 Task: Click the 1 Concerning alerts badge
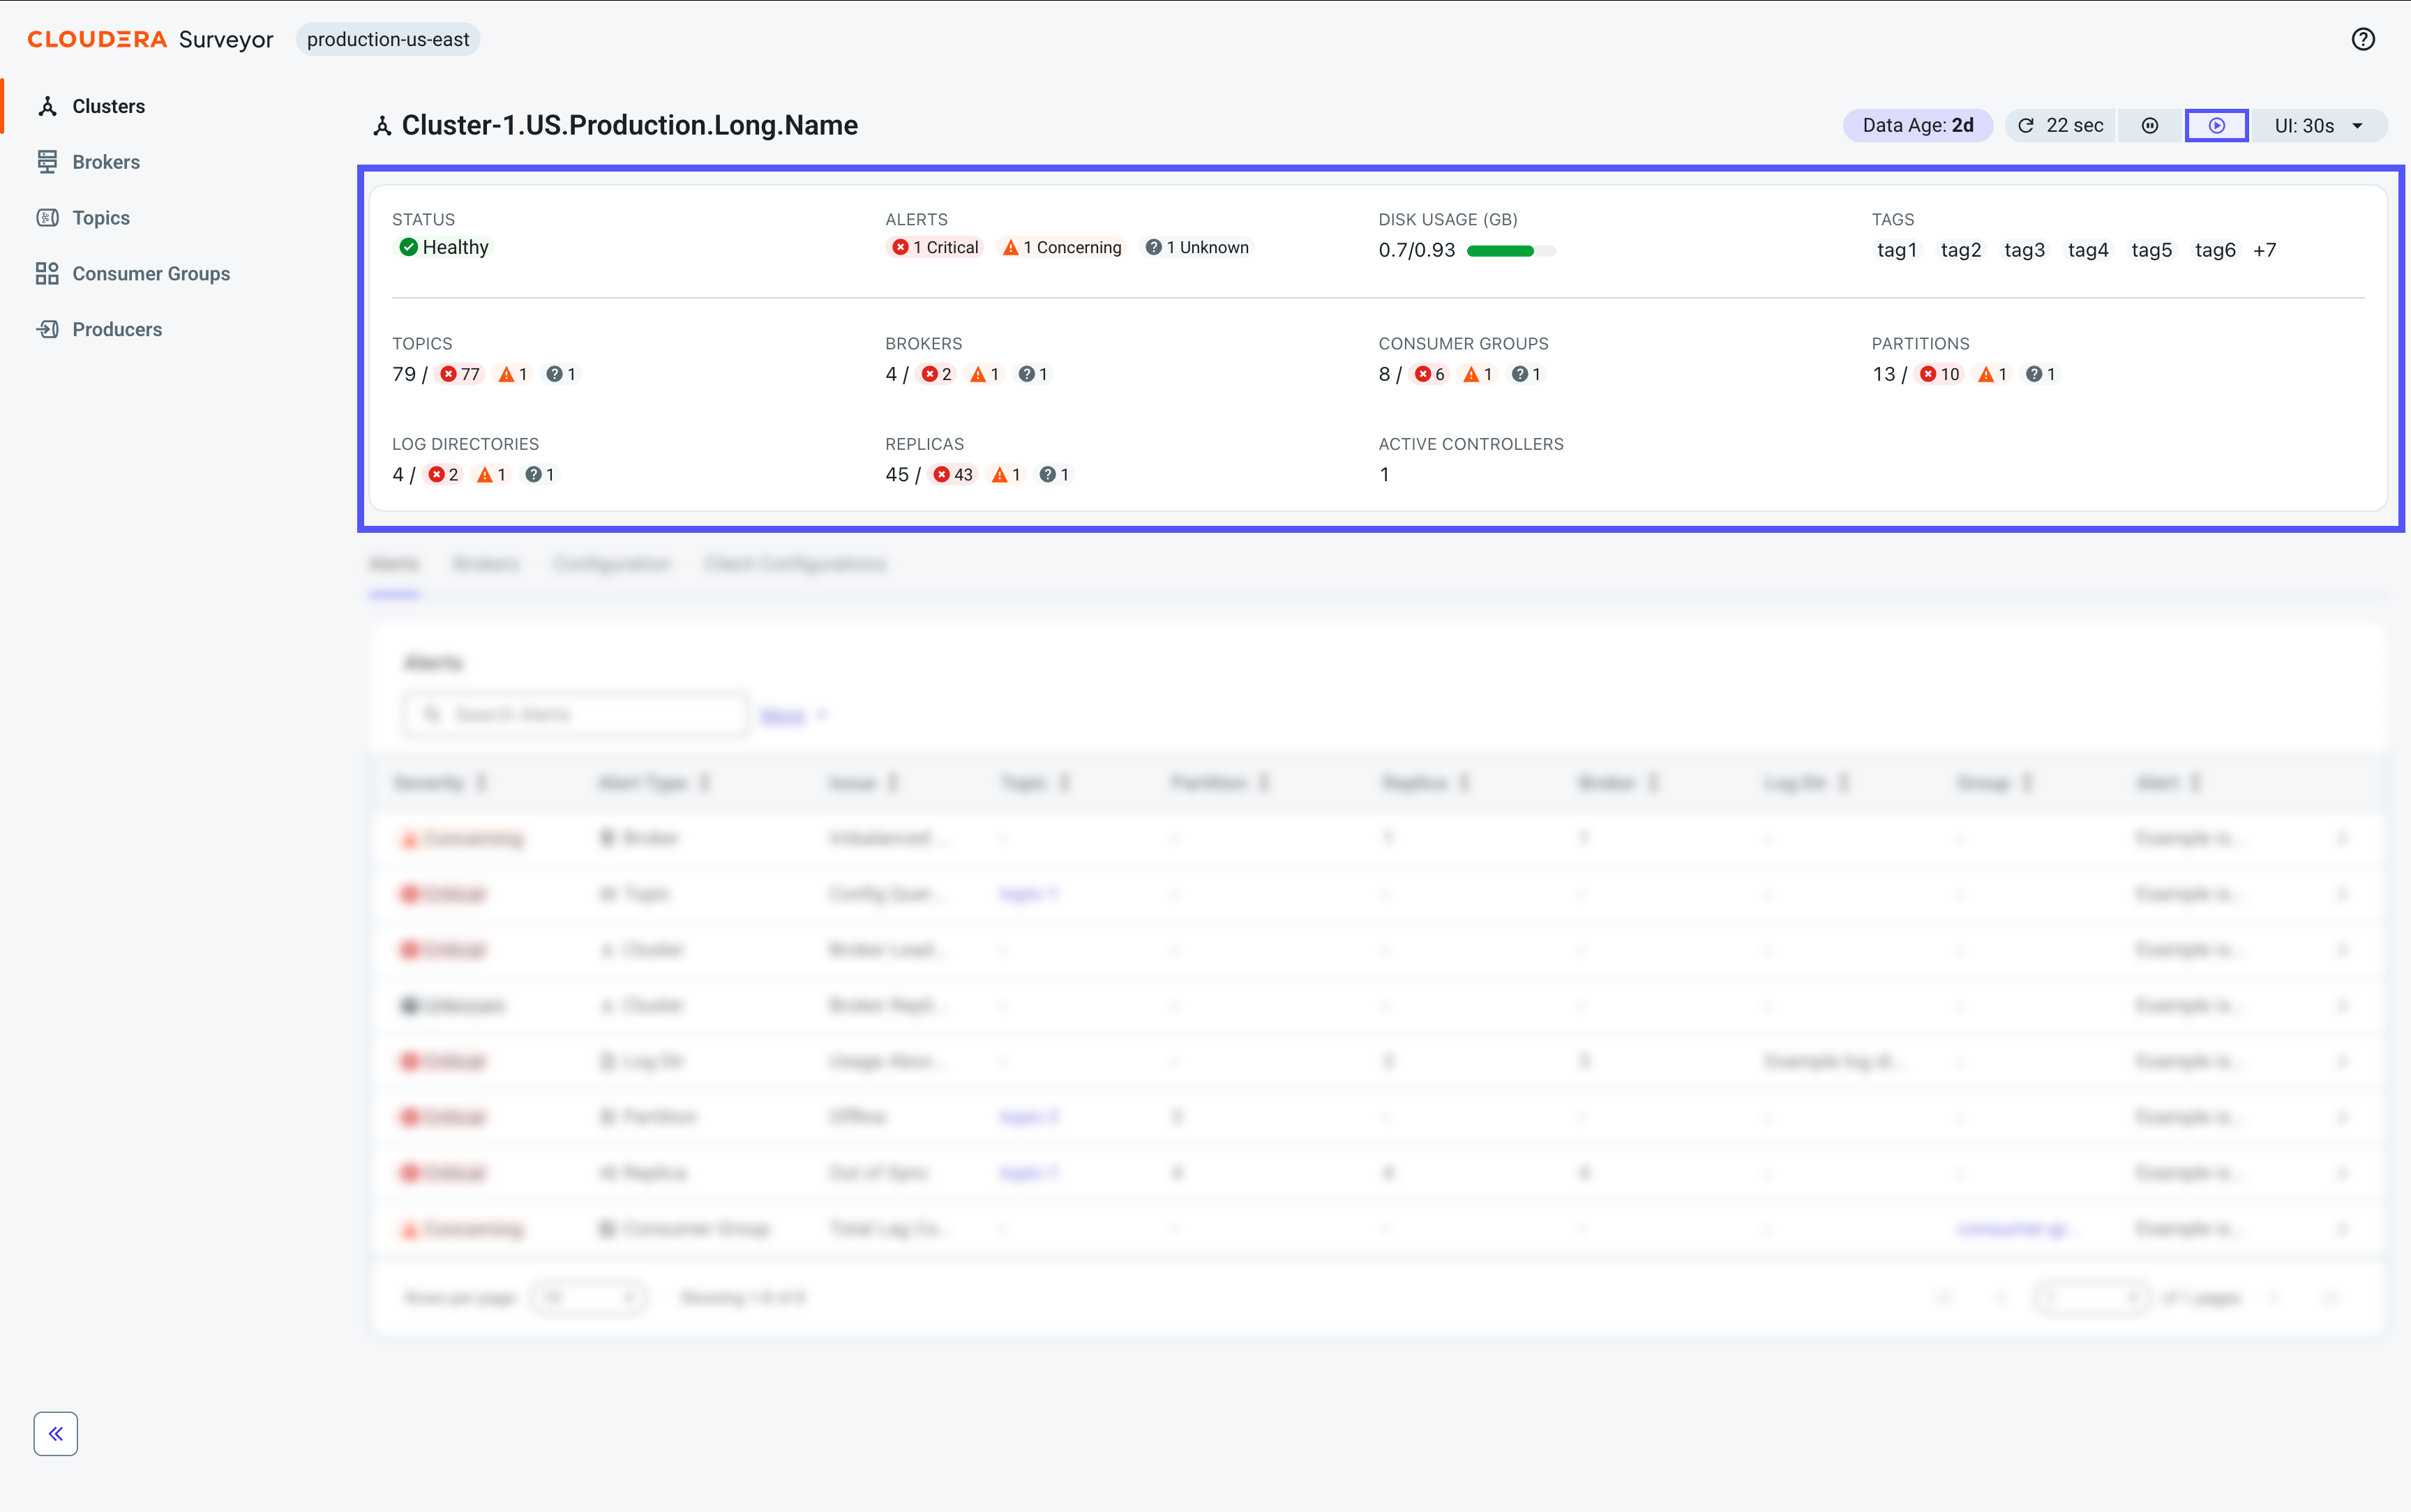coord(1062,247)
